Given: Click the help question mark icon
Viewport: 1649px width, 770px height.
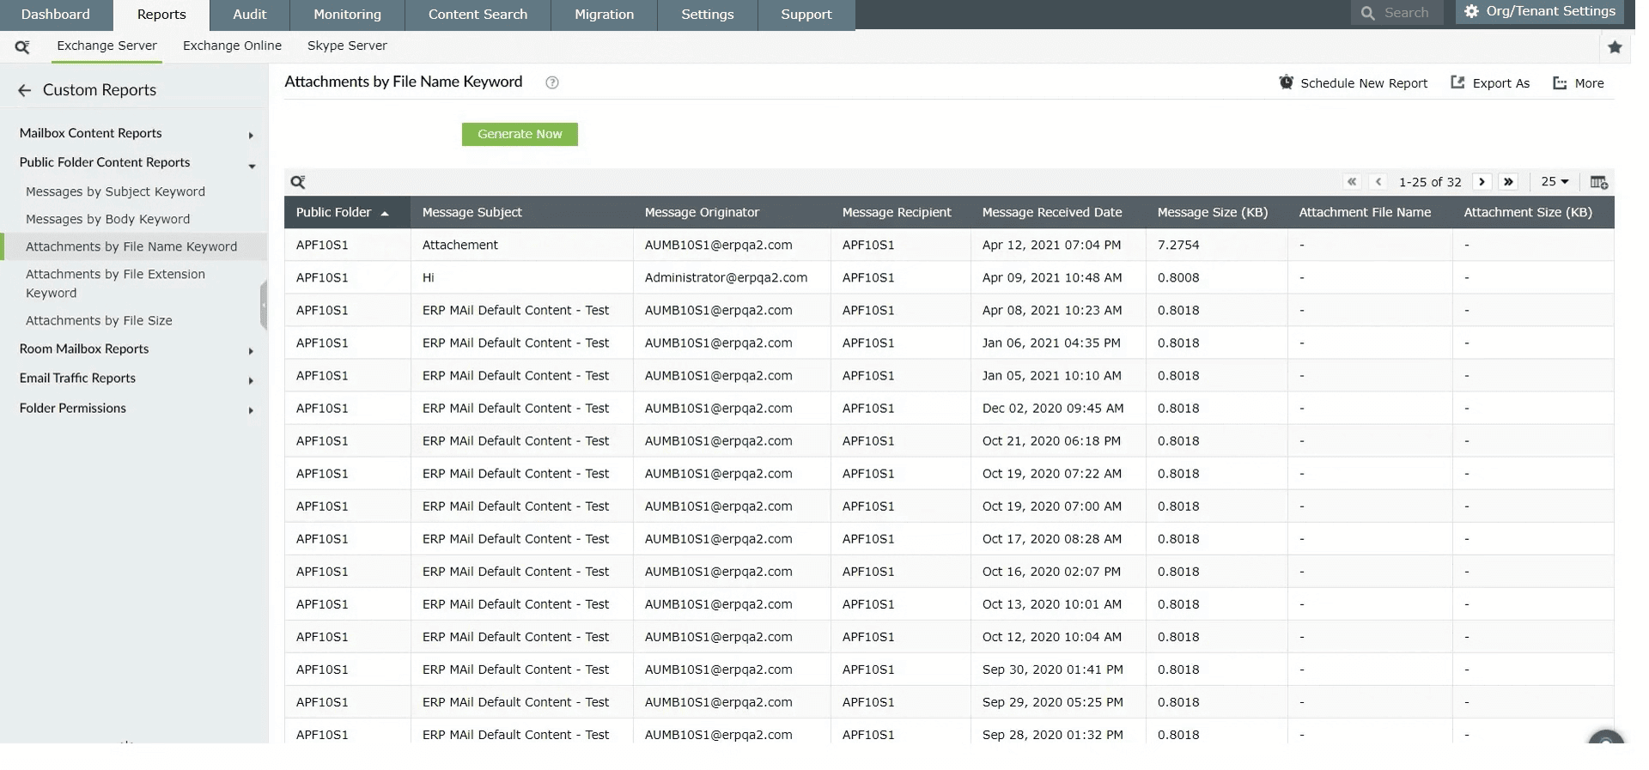Looking at the screenshot, I should pos(552,82).
